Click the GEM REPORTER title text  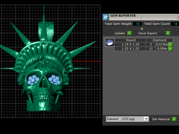tap(123, 16)
